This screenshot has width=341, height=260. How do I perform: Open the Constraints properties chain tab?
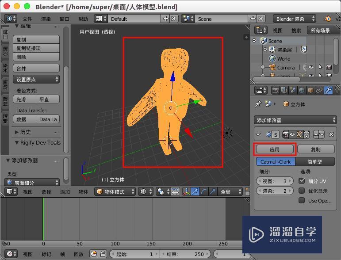[x=319, y=90]
